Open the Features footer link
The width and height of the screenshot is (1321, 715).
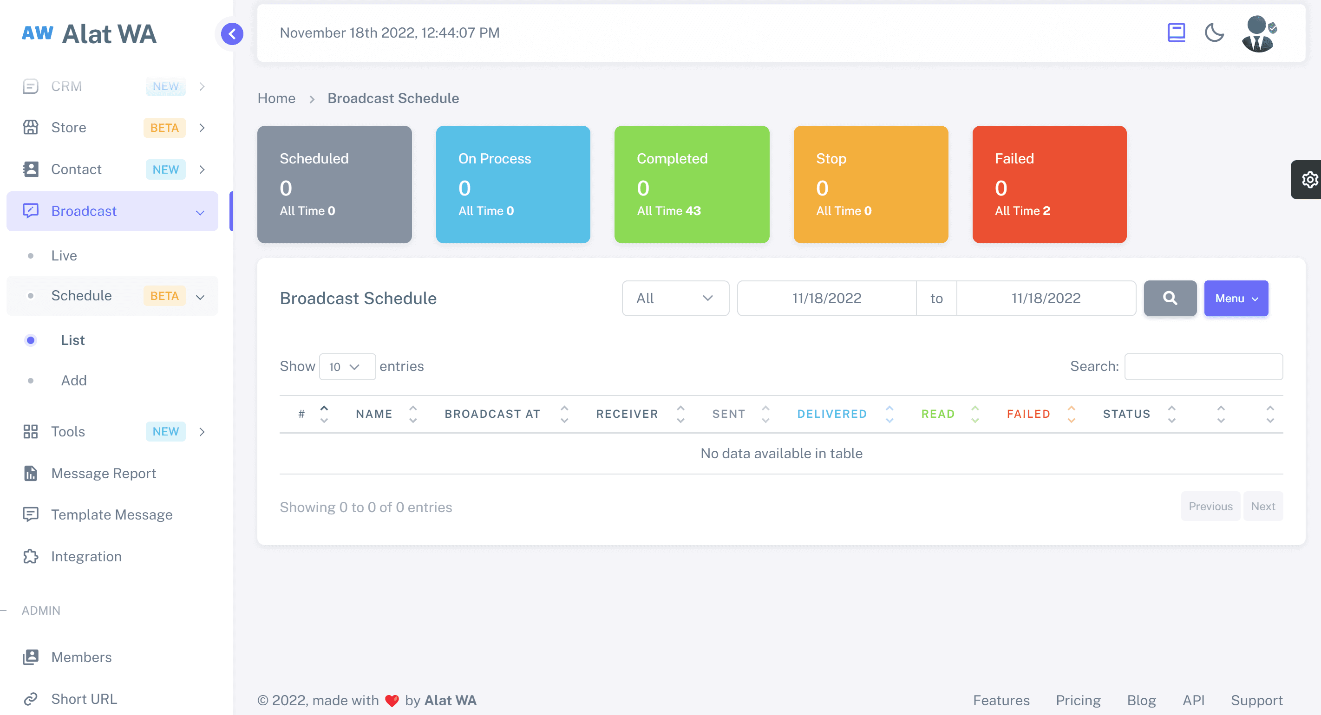(x=1001, y=700)
